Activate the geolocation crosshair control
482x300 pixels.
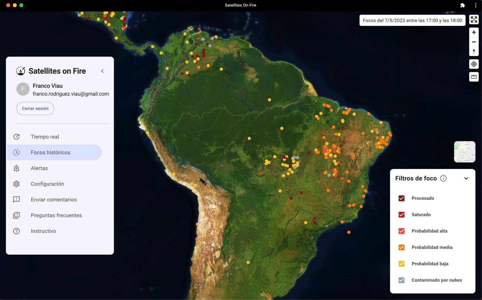click(474, 64)
